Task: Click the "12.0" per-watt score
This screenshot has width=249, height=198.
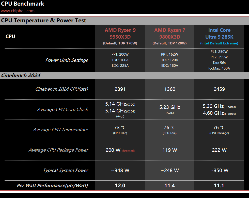Action: coord(120,186)
